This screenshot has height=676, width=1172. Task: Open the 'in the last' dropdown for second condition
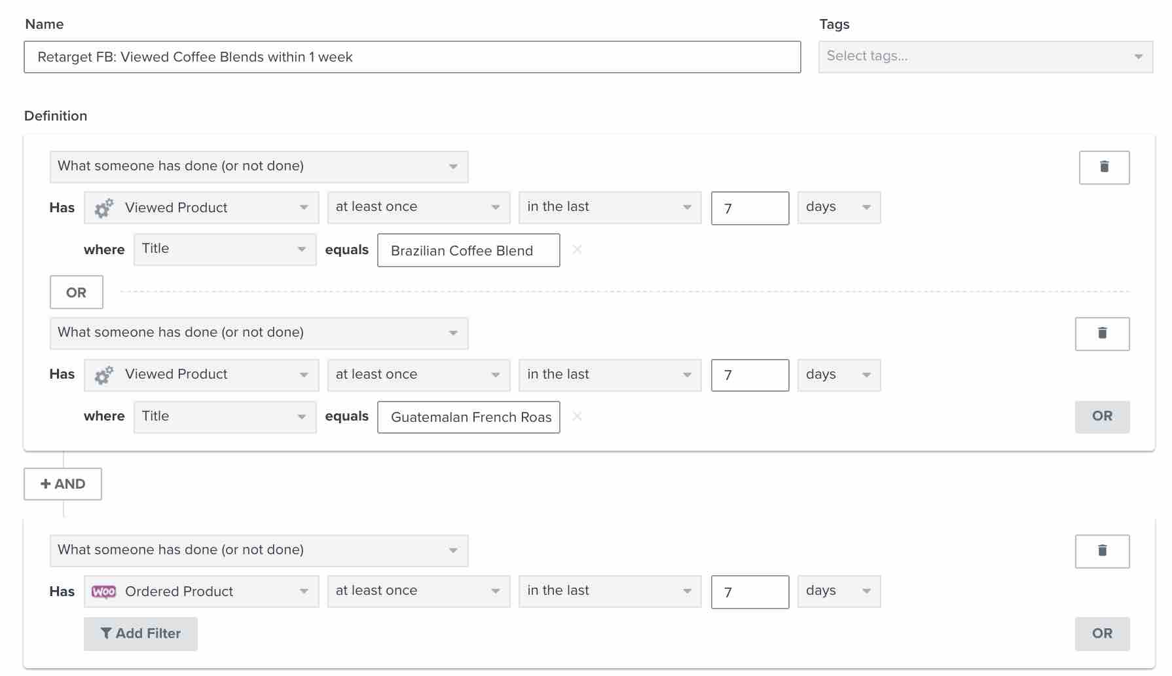(x=609, y=375)
